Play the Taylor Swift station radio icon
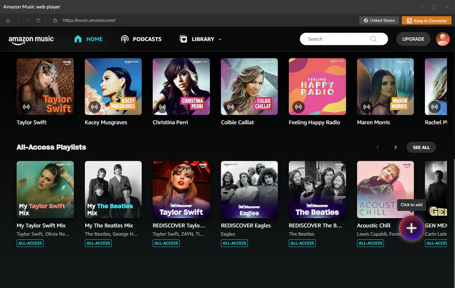 (26, 107)
